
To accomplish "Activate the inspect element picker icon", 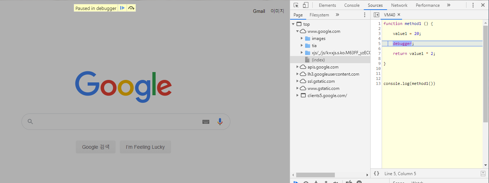I will tap(296, 5).
